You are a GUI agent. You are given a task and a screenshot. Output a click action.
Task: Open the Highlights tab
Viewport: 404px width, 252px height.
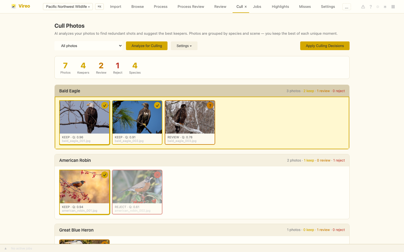(280, 7)
